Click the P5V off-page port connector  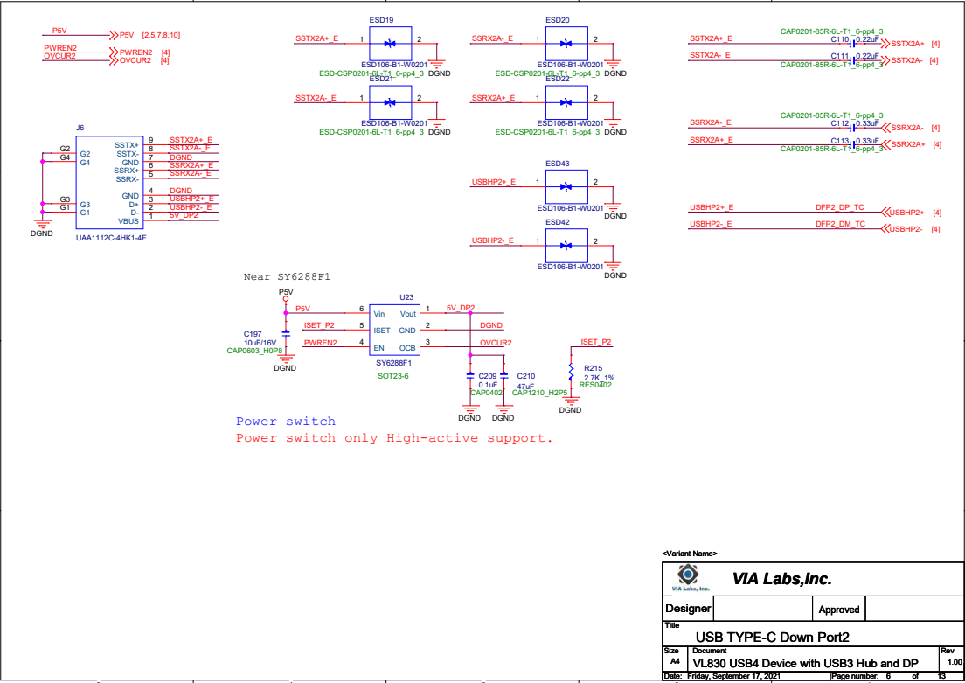click(114, 35)
